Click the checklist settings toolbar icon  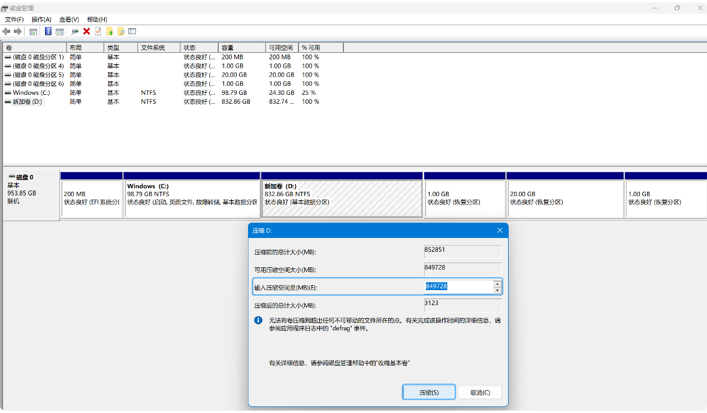pos(132,31)
